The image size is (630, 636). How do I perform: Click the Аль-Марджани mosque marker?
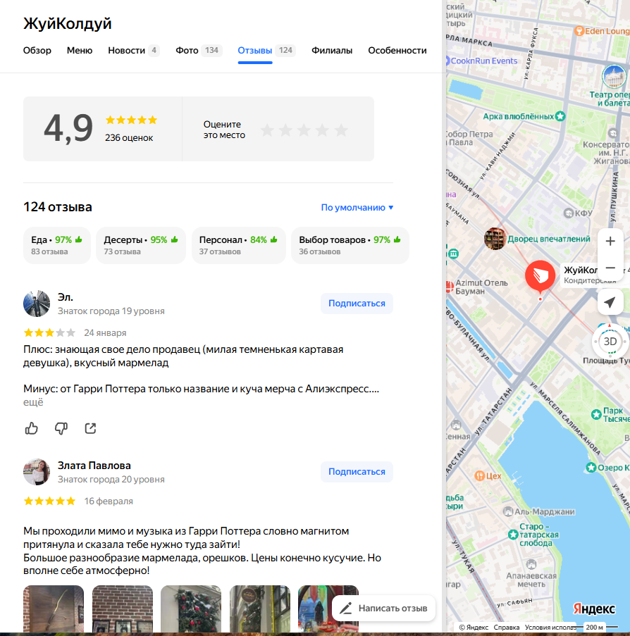[508, 511]
